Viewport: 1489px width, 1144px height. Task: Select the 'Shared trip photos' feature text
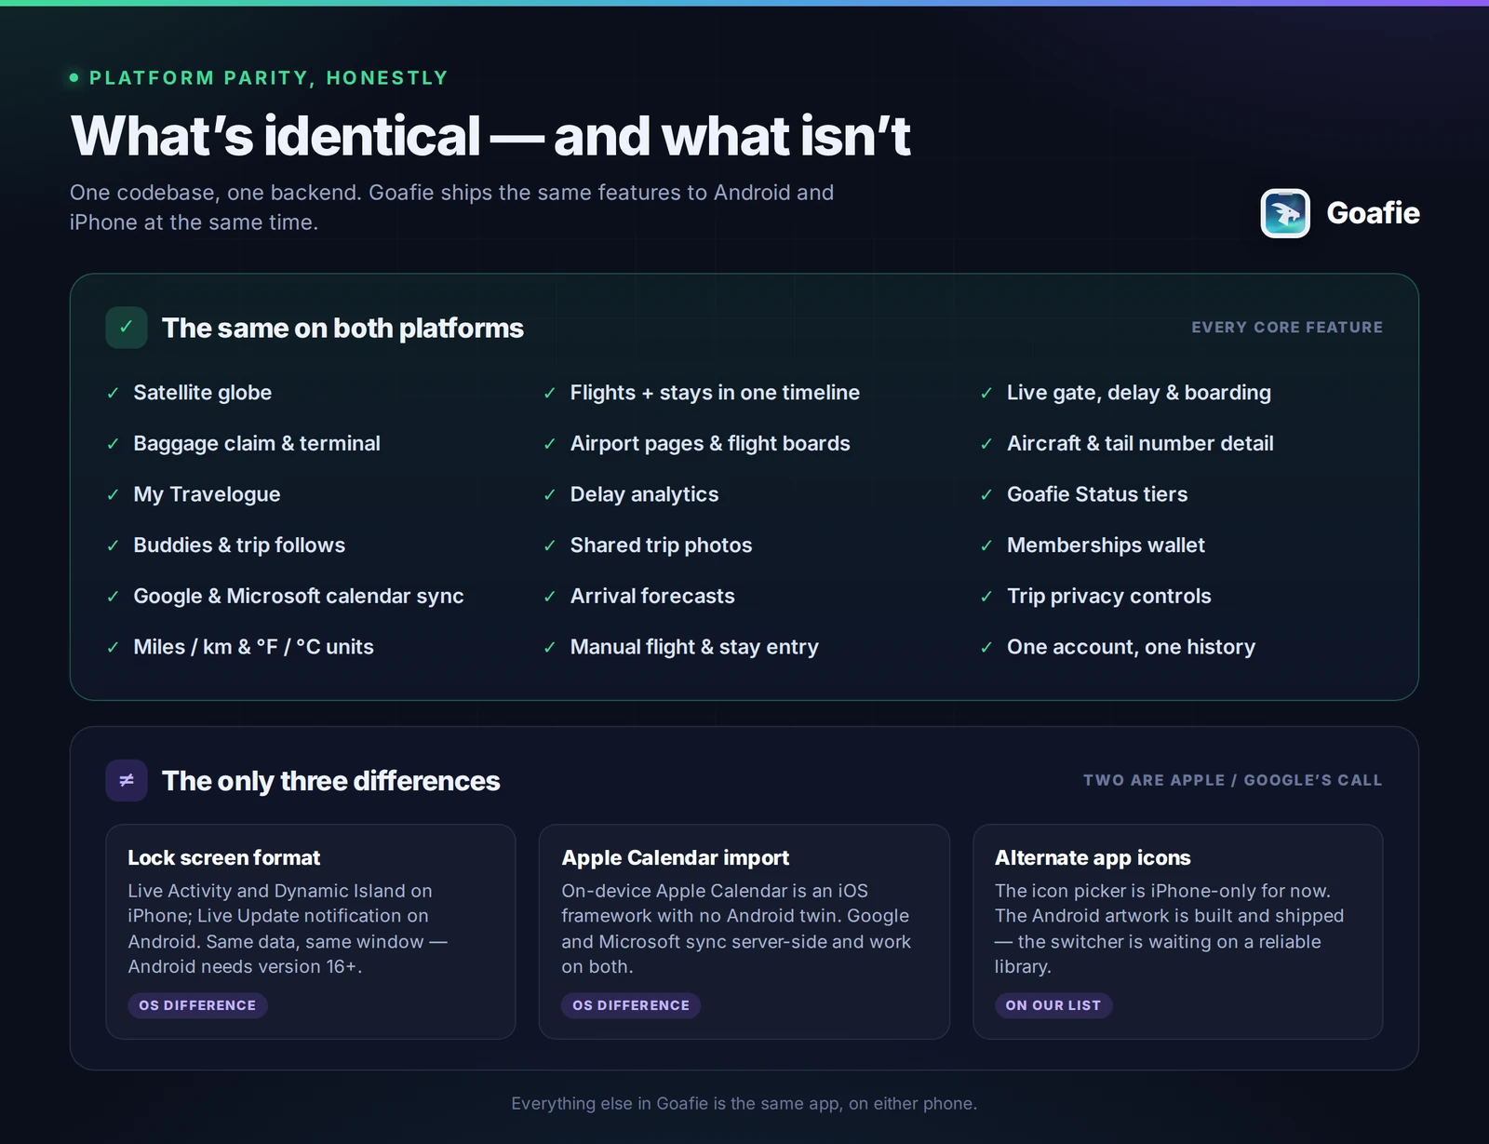click(x=661, y=545)
